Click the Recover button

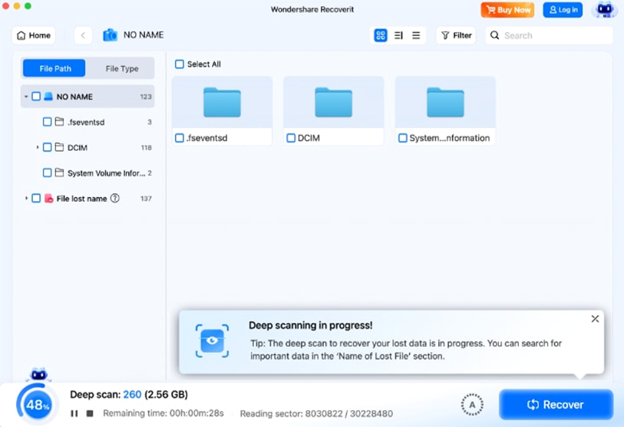click(x=556, y=405)
